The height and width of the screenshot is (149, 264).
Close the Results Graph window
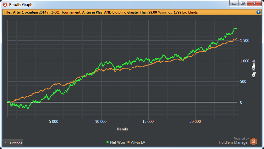click(x=254, y=3)
